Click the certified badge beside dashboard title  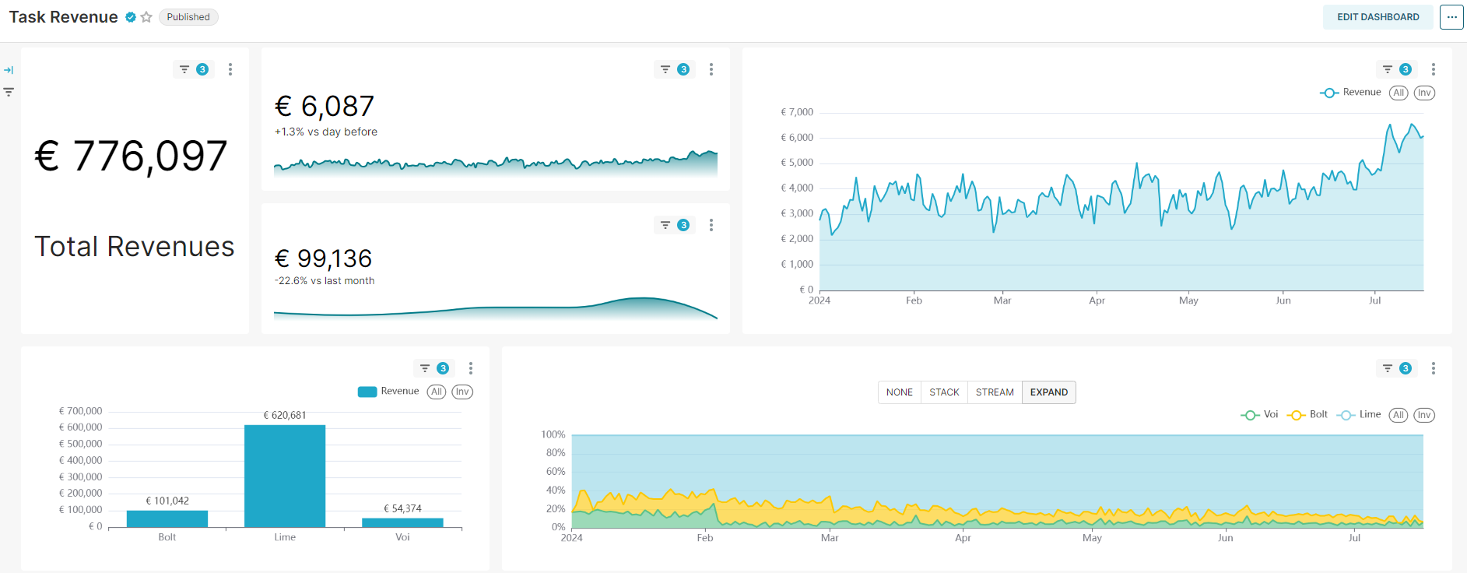tap(131, 17)
